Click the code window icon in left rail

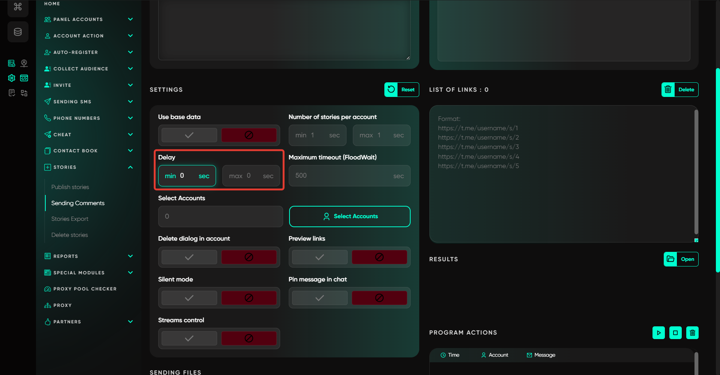coord(24,78)
